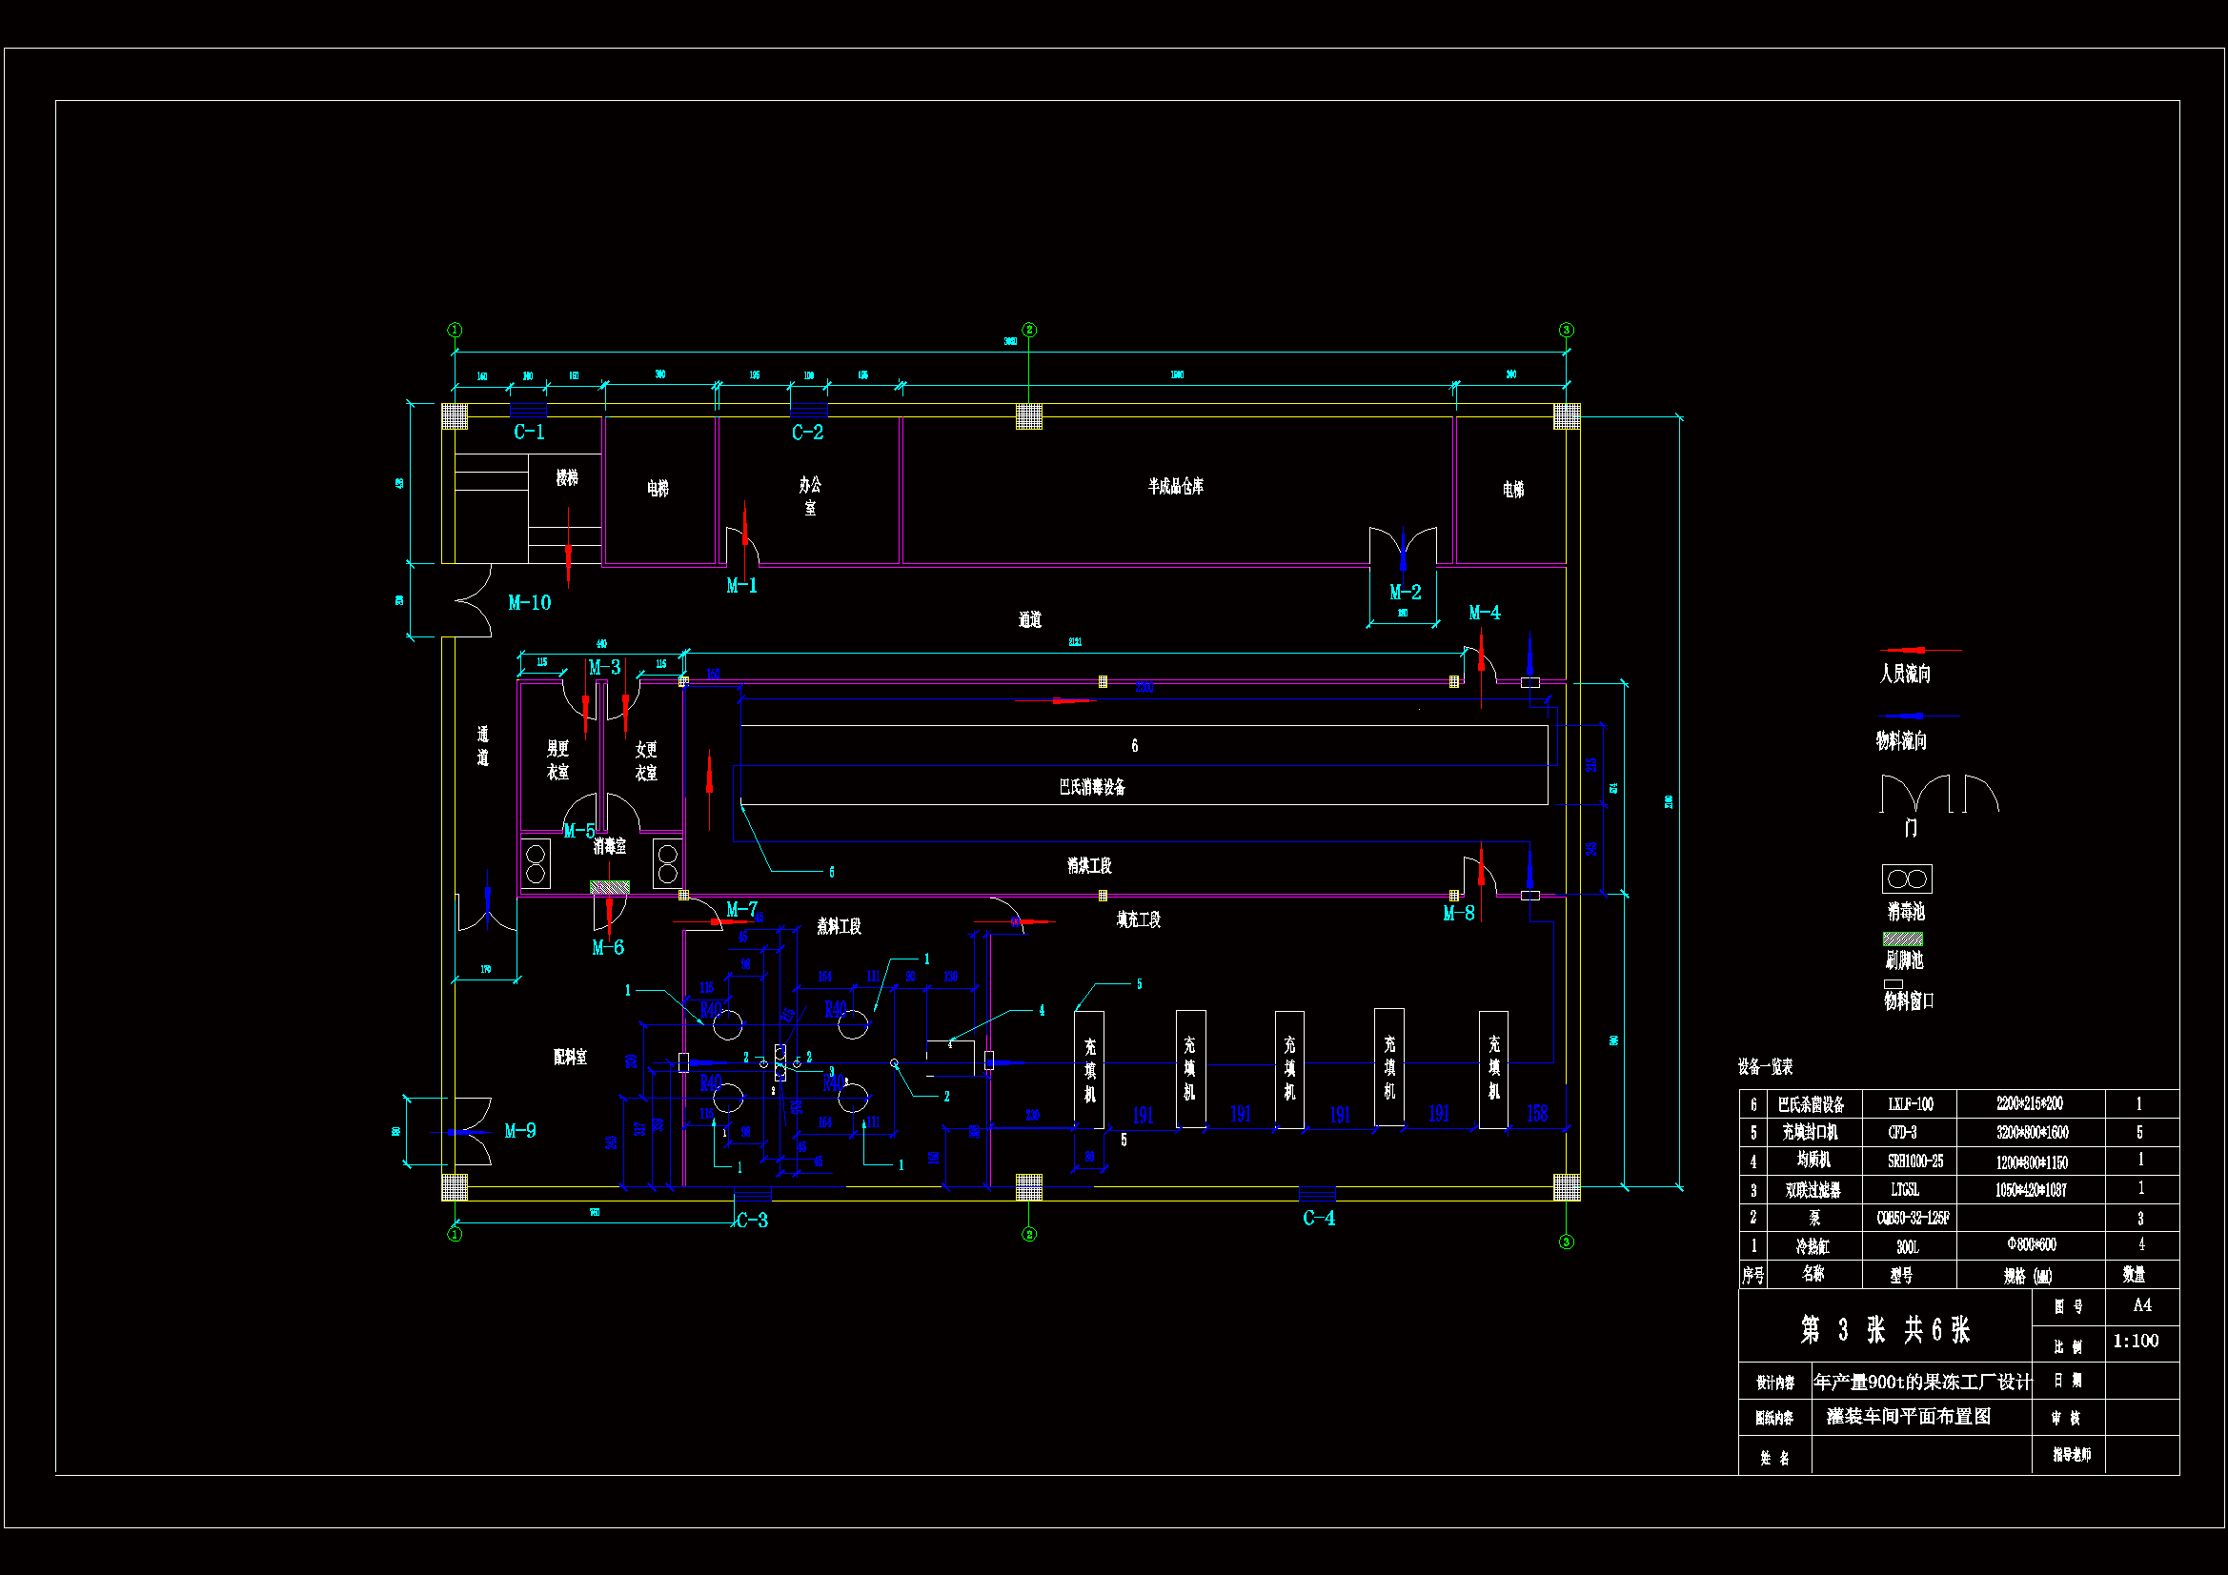Image resolution: width=2228 pixels, height=1575 pixels.
Task: Click the 半成品仓库 room label
Action: [x=1175, y=486]
